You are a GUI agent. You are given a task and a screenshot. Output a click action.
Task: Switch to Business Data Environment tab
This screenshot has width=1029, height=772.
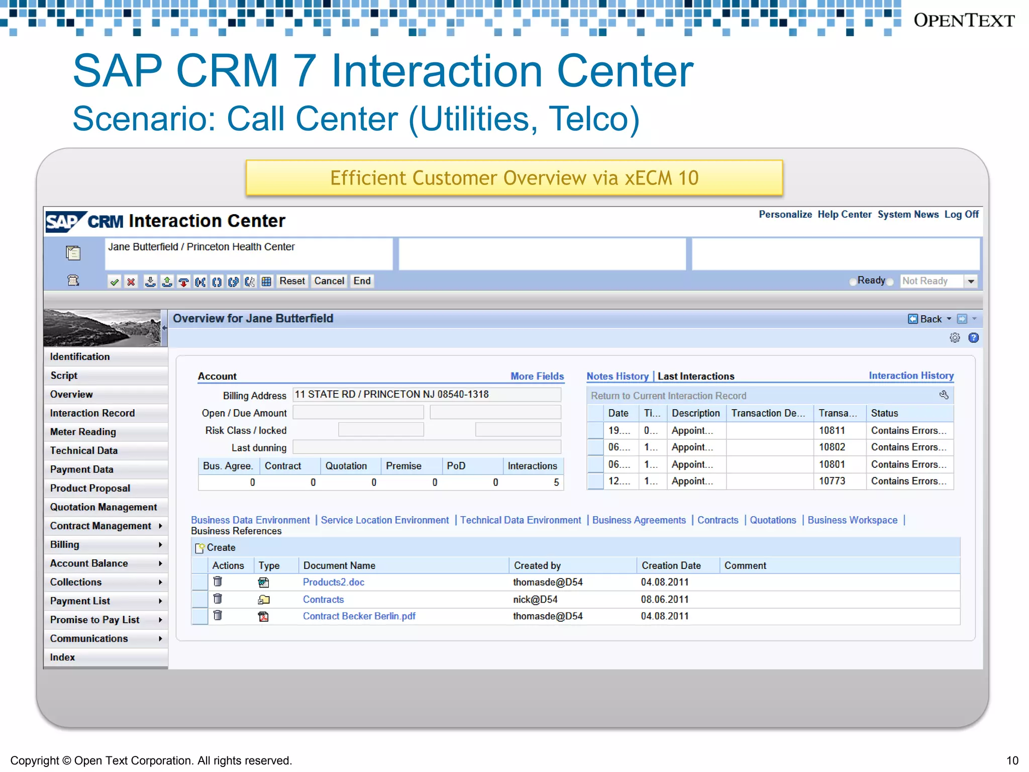click(x=250, y=520)
